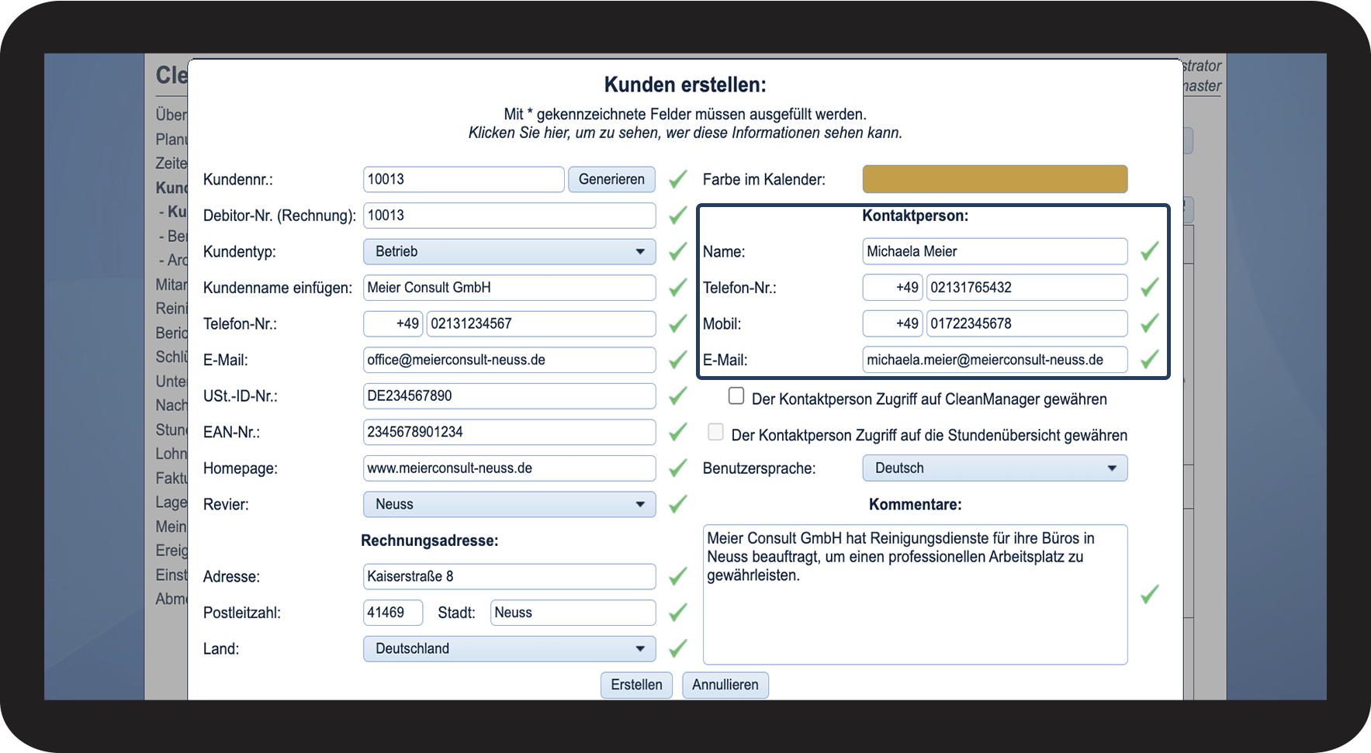The width and height of the screenshot is (1371, 753).
Task: Click the Annullieren button
Action: [x=725, y=685]
